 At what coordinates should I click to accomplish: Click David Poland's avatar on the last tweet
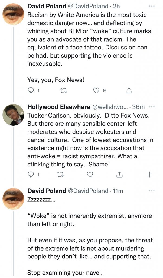(13, 199)
